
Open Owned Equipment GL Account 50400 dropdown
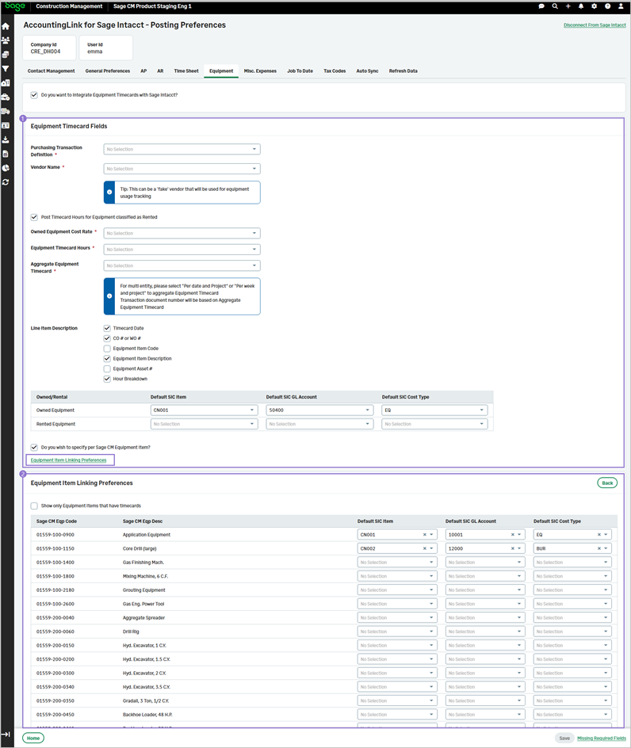pyautogui.click(x=319, y=410)
